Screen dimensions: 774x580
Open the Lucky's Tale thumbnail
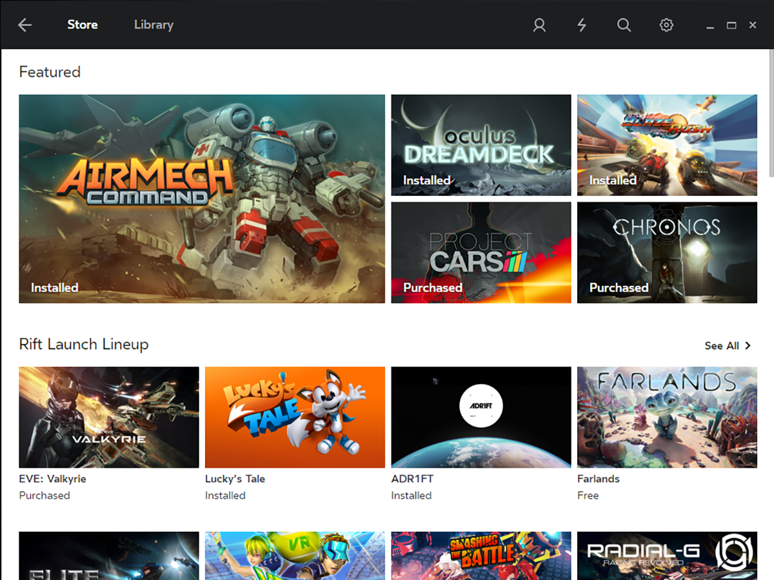tap(295, 418)
